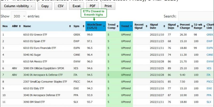Open the Column visibility dropdown
214x107 pixels.
[18, 6]
